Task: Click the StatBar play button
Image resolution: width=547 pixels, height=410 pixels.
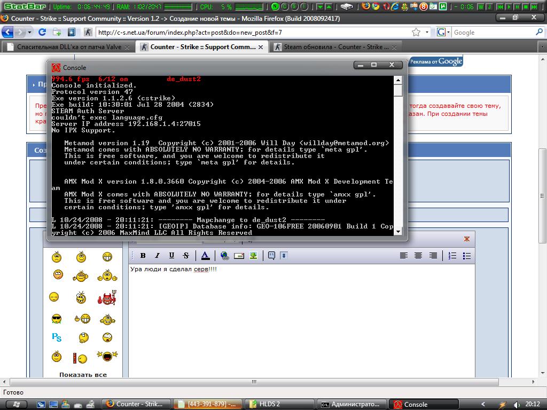Action: [509, 6]
